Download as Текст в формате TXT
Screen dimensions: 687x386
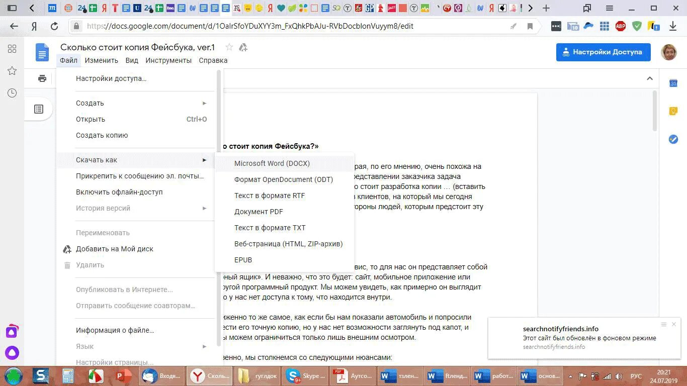click(x=285, y=228)
